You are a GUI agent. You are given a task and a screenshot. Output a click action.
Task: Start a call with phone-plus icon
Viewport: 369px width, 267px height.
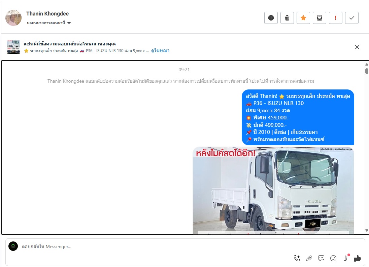pos(297,258)
